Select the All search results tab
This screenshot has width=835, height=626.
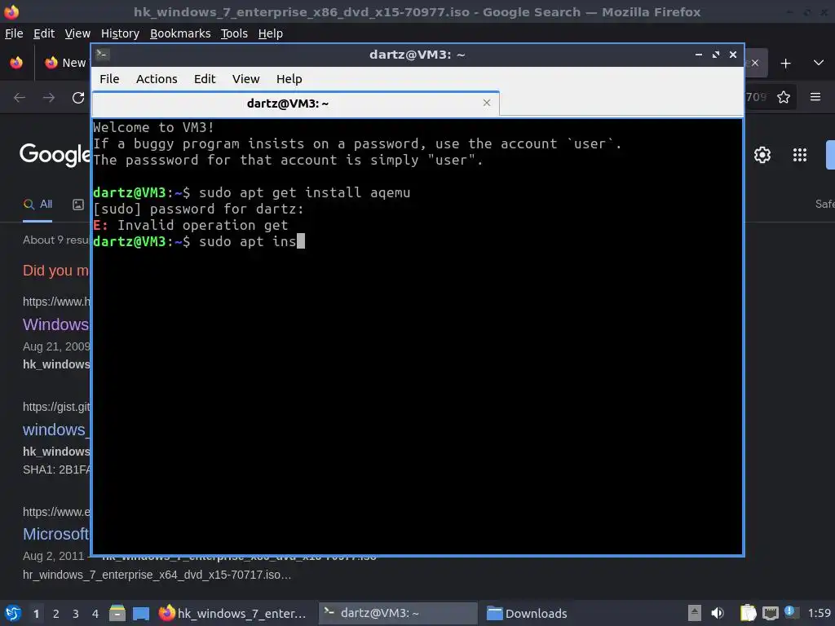pyautogui.click(x=38, y=205)
